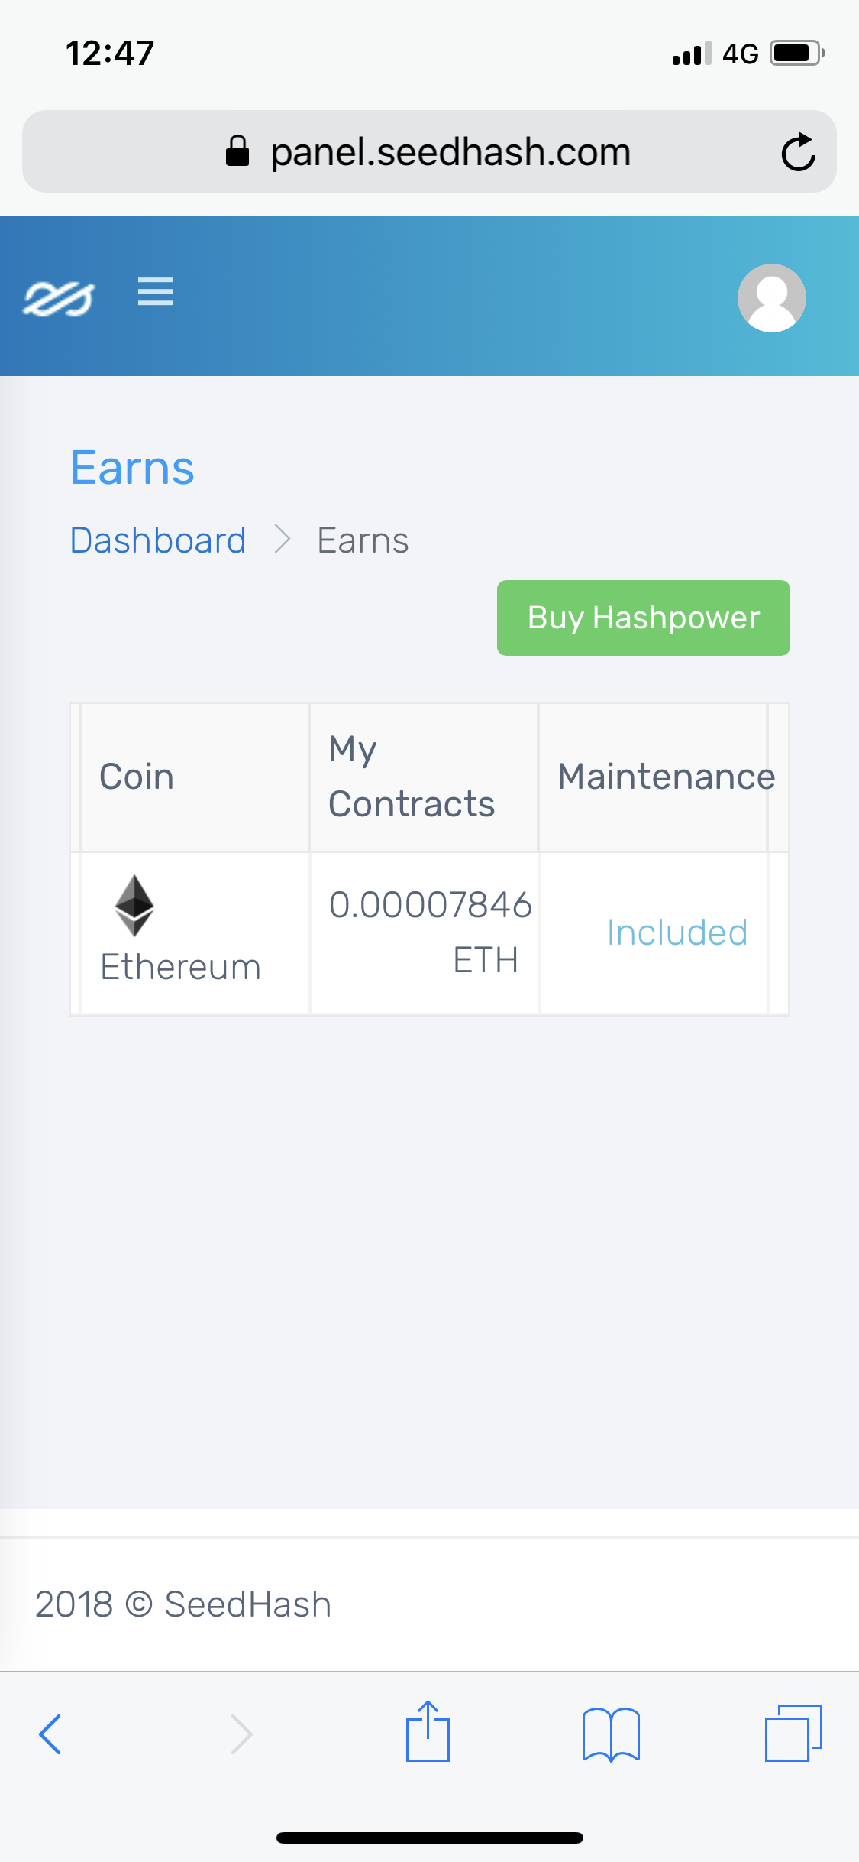Tap the Safari forward arrow

click(x=241, y=1734)
